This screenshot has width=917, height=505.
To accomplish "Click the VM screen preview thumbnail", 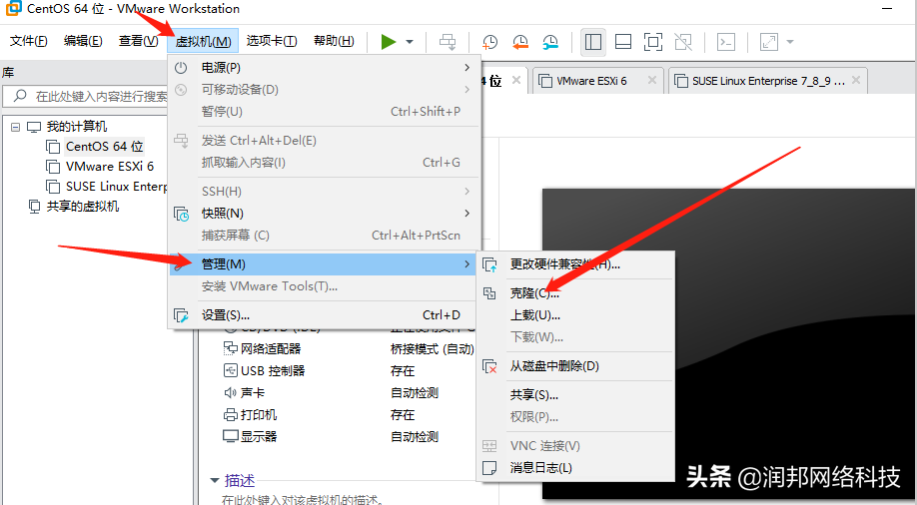I will tap(728, 343).
